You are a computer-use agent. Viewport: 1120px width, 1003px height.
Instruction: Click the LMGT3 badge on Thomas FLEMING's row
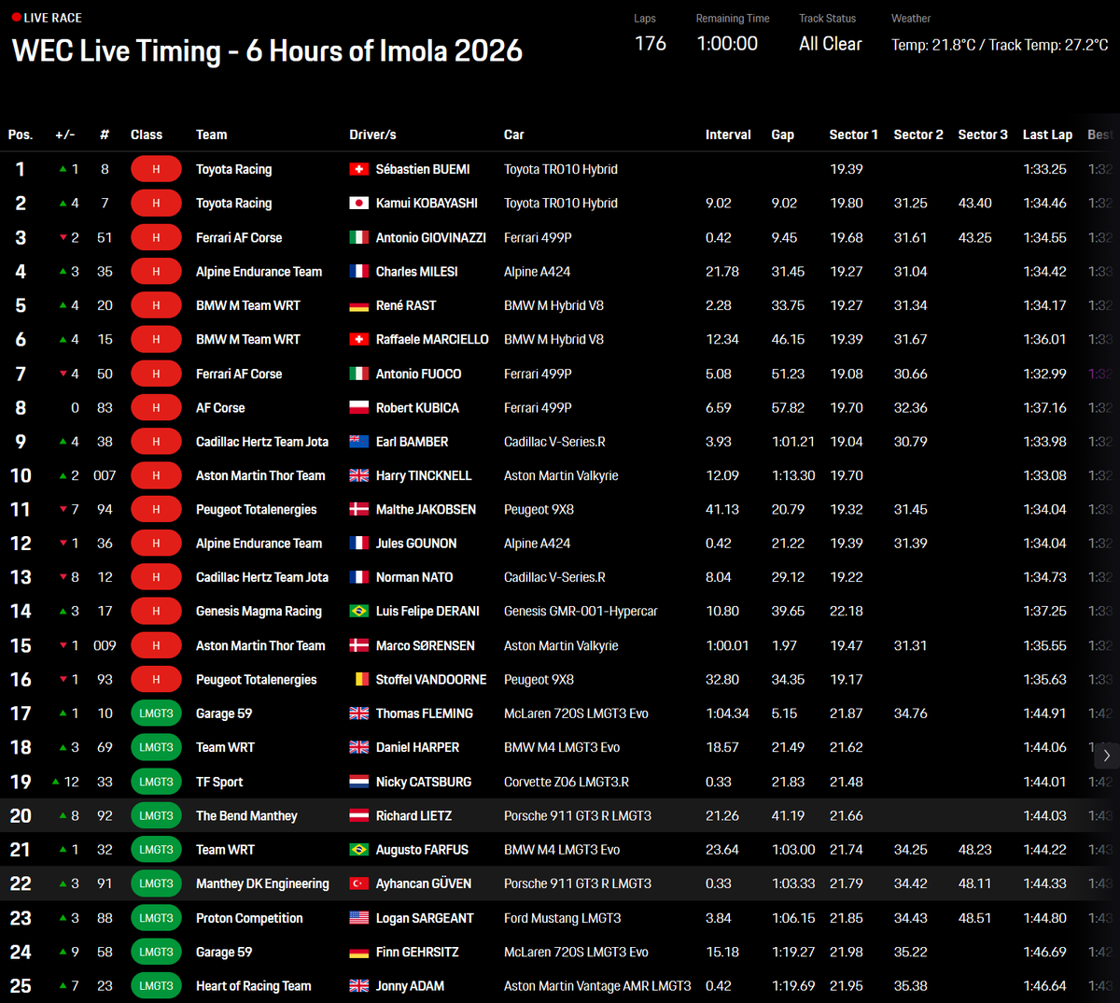pyautogui.click(x=156, y=713)
